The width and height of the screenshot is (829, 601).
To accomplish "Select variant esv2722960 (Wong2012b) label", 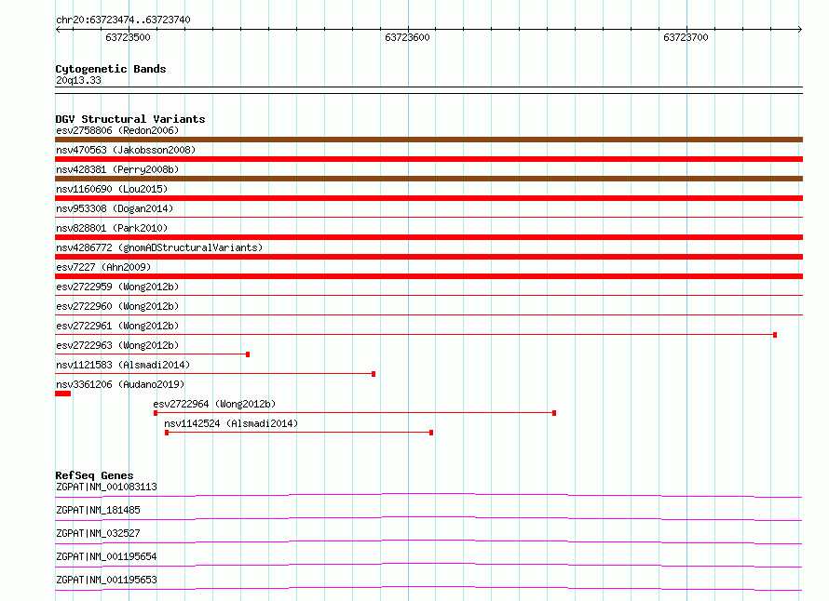I will 117,306.
